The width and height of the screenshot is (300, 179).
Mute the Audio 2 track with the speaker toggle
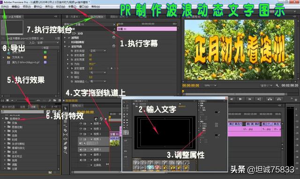point(81,155)
